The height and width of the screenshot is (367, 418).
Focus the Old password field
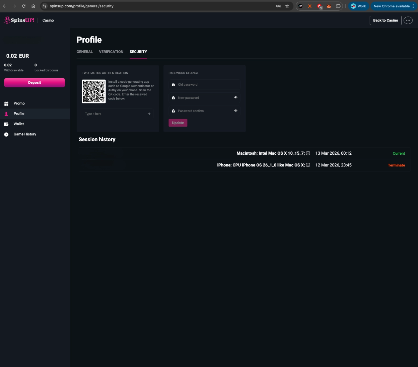click(x=204, y=85)
